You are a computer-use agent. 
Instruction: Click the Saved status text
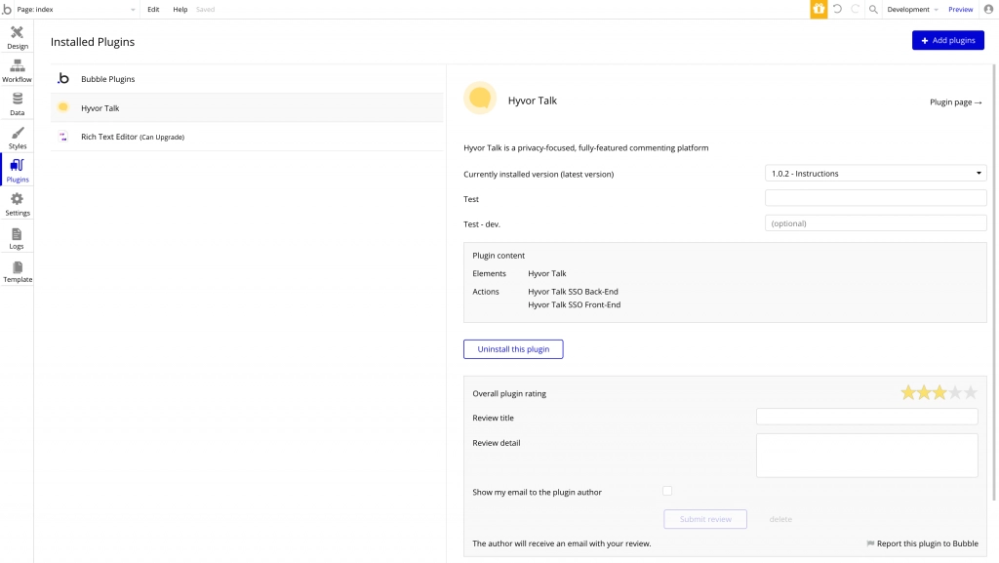point(205,9)
